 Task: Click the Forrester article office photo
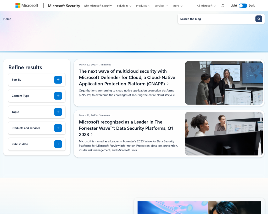tap(224, 134)
